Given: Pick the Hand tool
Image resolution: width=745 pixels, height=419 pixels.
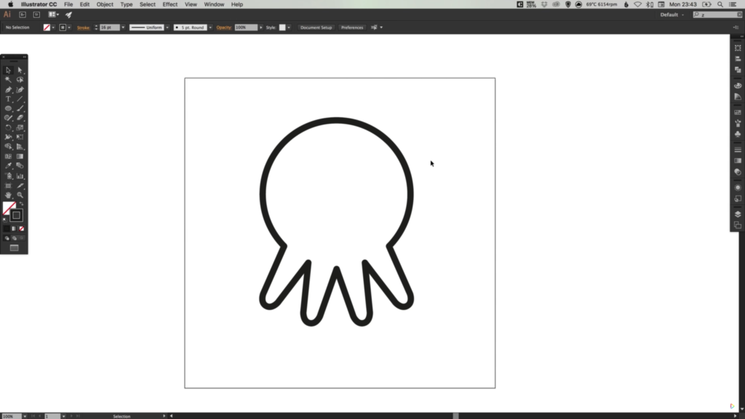Looking at the screenshot, I should 9,195.
